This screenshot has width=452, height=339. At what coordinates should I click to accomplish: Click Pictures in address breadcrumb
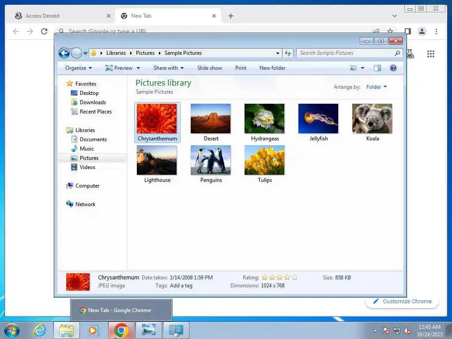coord(145,53)
